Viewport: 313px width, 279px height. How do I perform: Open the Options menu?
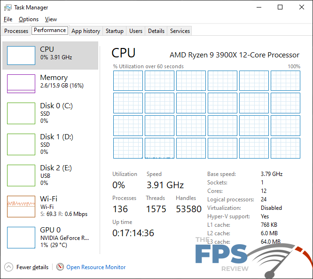(x=29, y=19)
